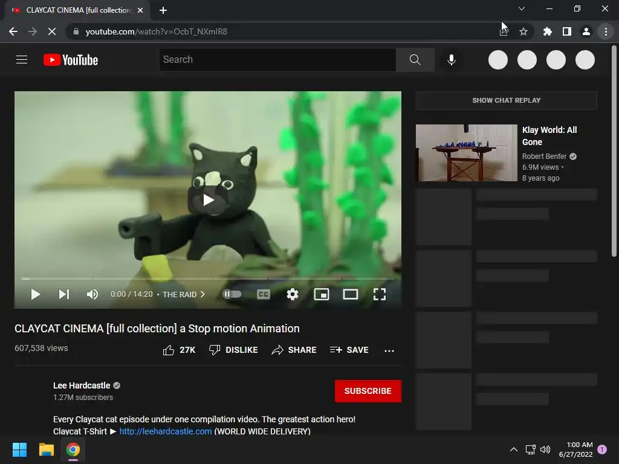Mute the video volume speaker
The height and width of the screenshot is (464, 619).
[92, 294]
